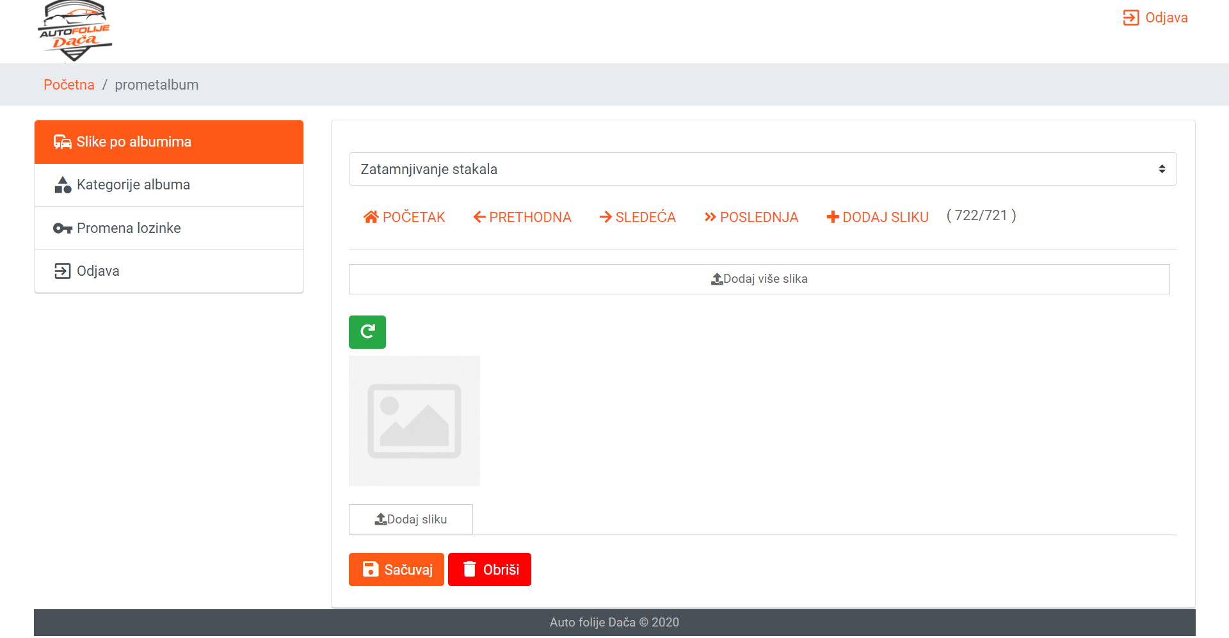Viewport: 1229px width, 638px height.
Task: Go to first image via POČETAK
Action: [404, 218]
